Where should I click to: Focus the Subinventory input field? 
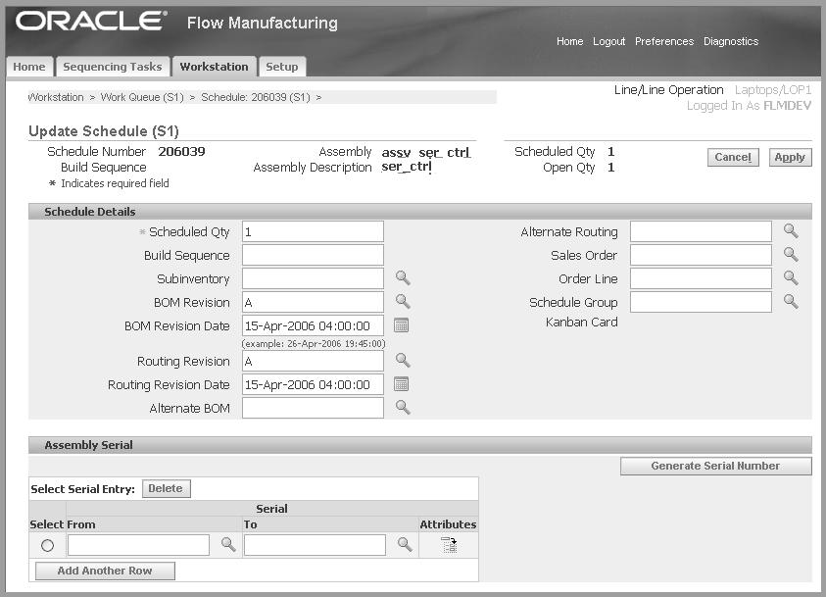(313, 278)
